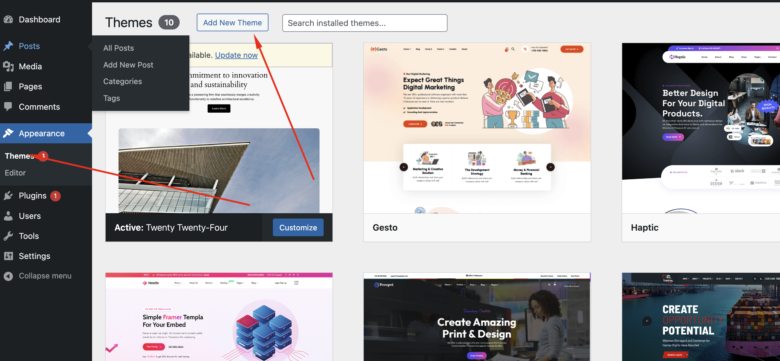Image resolution: width=780 pixels, height=361 pixels.
Task: Select Tags in the Posts flyout
Action: 112,98
